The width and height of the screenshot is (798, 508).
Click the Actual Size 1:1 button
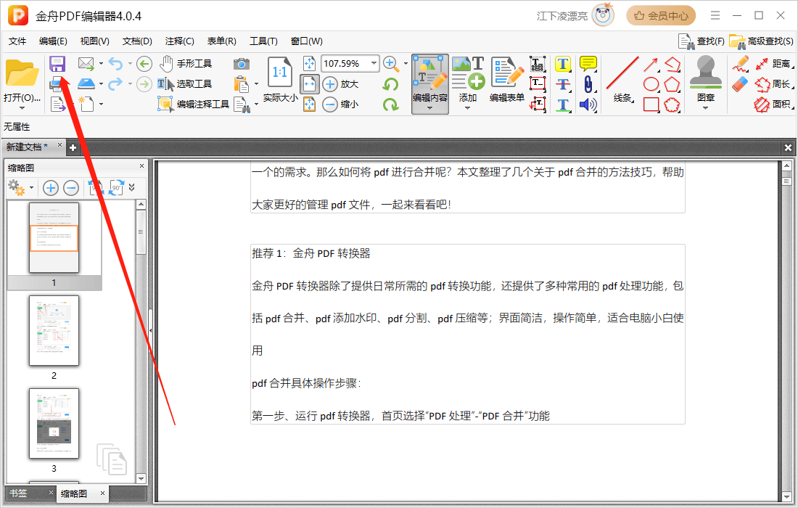coord(280,79)
